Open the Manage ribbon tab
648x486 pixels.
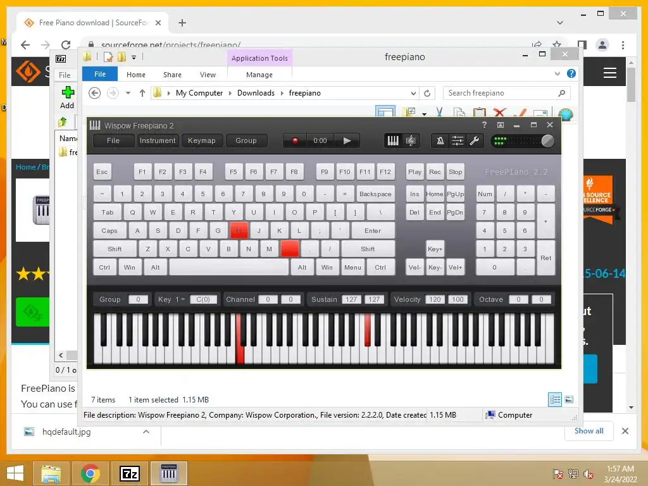pos(259,75)
